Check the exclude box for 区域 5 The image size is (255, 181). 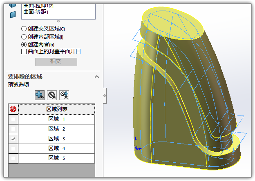click(x=13, y=158)
